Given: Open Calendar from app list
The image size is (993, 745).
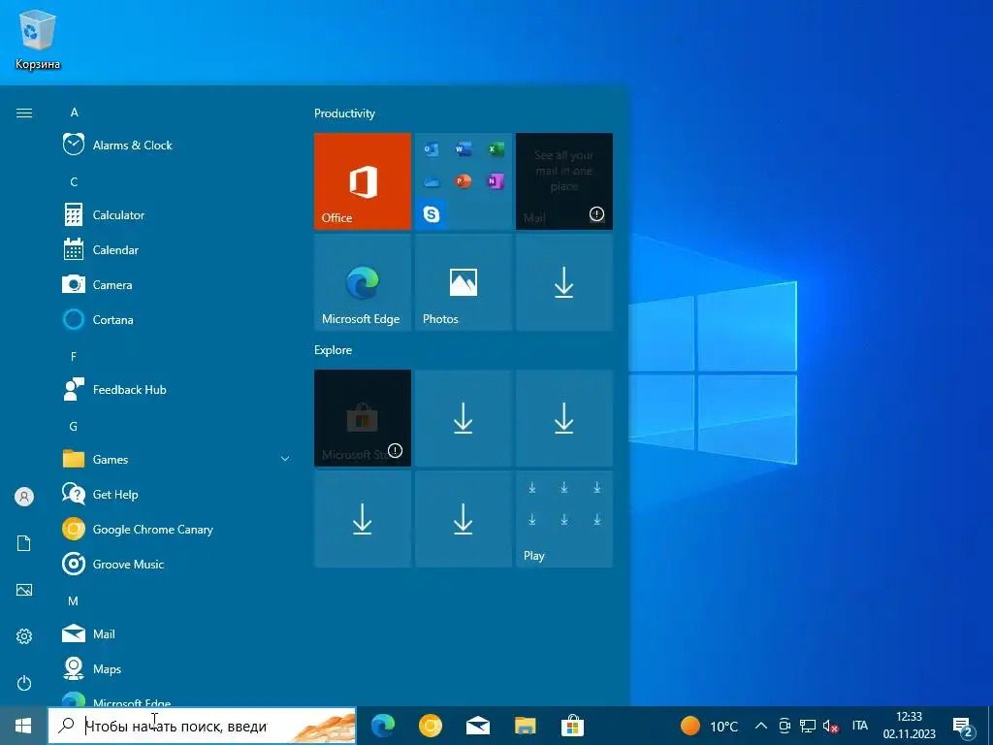Looking at the screenshot, I should 176,249.
